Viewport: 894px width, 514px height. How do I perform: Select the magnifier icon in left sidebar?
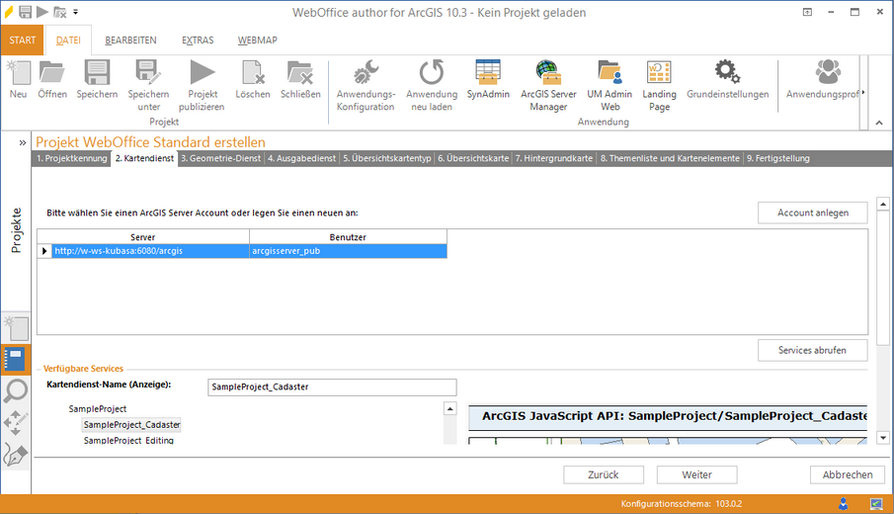click(x=16, y=390)
